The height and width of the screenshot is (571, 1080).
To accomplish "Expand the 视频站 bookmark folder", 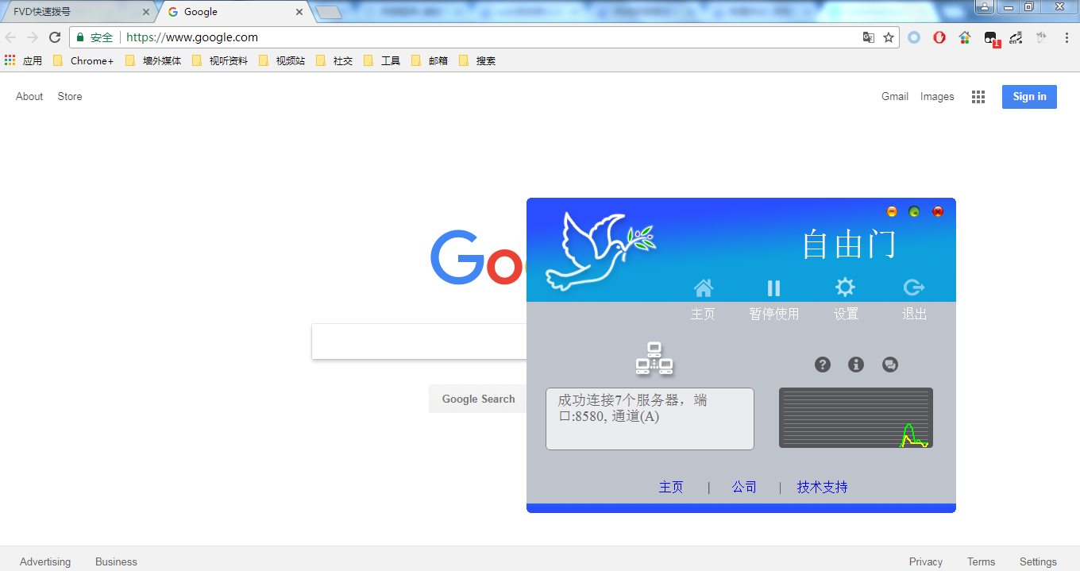I will [x=282, y=60].
